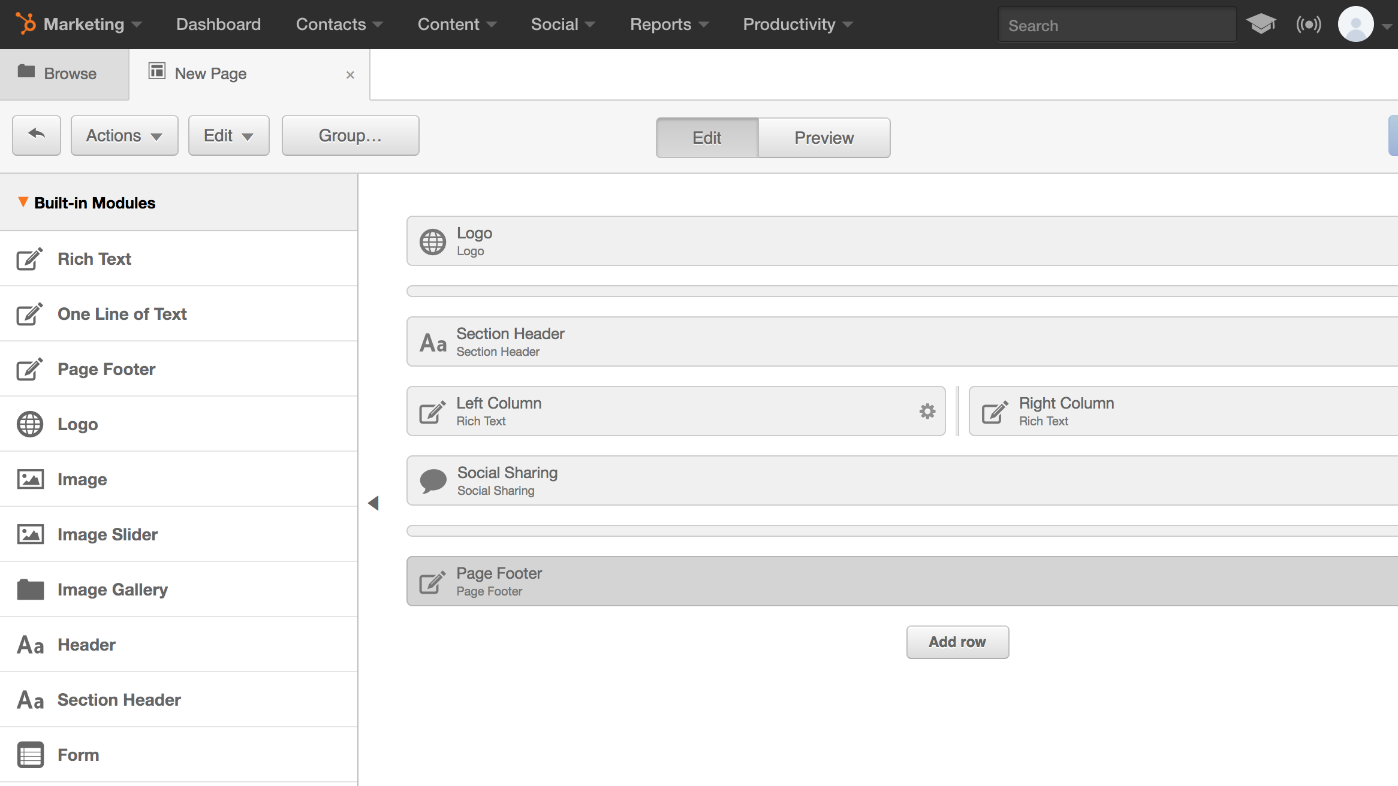1398x786 pixels.
Task: Select the Image module icon
Action: point(29,479)
